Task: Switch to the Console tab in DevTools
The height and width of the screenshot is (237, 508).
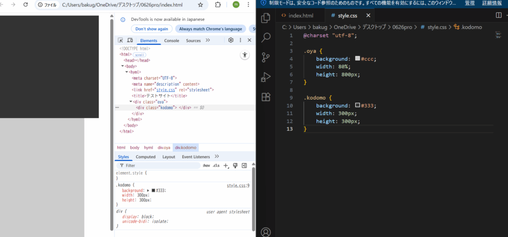Action: pyautogui.click(x=172, y=41)
